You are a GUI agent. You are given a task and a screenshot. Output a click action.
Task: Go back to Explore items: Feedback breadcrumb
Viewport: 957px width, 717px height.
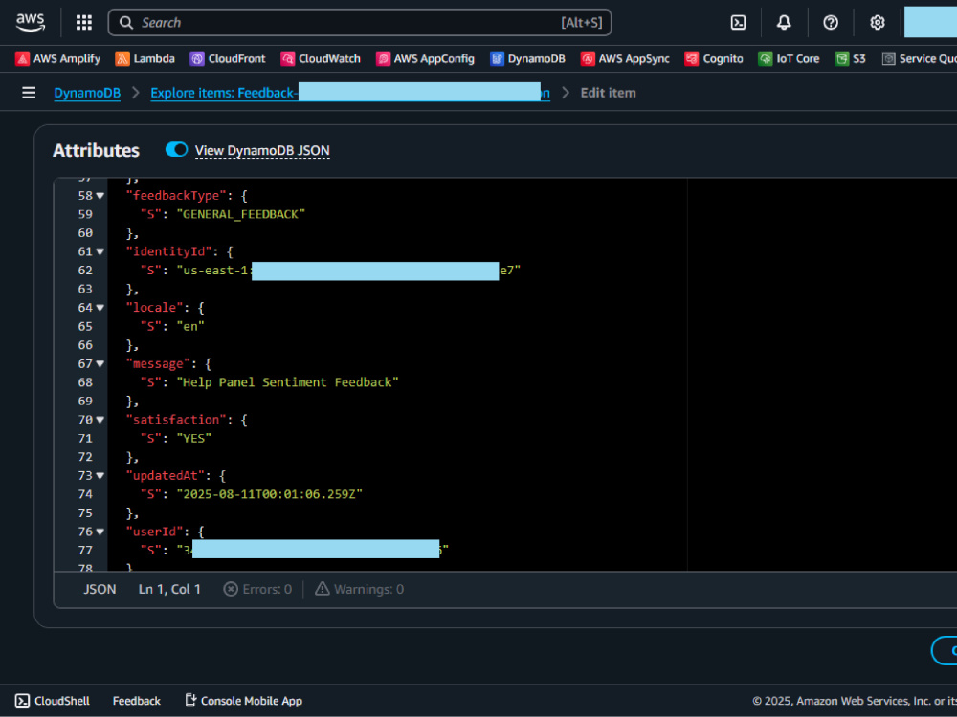pos(350,93)
